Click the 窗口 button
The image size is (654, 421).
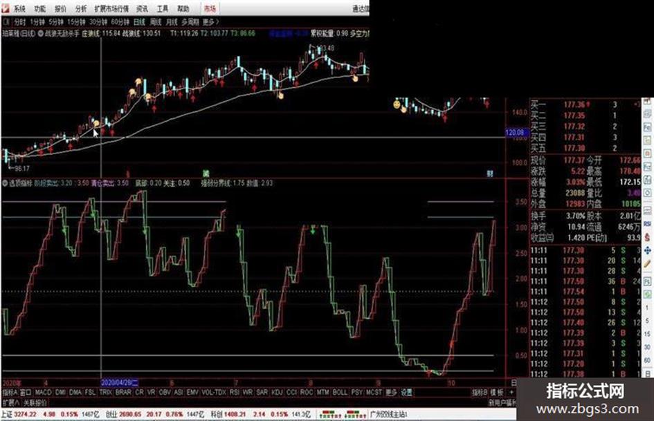coord(26,392)
